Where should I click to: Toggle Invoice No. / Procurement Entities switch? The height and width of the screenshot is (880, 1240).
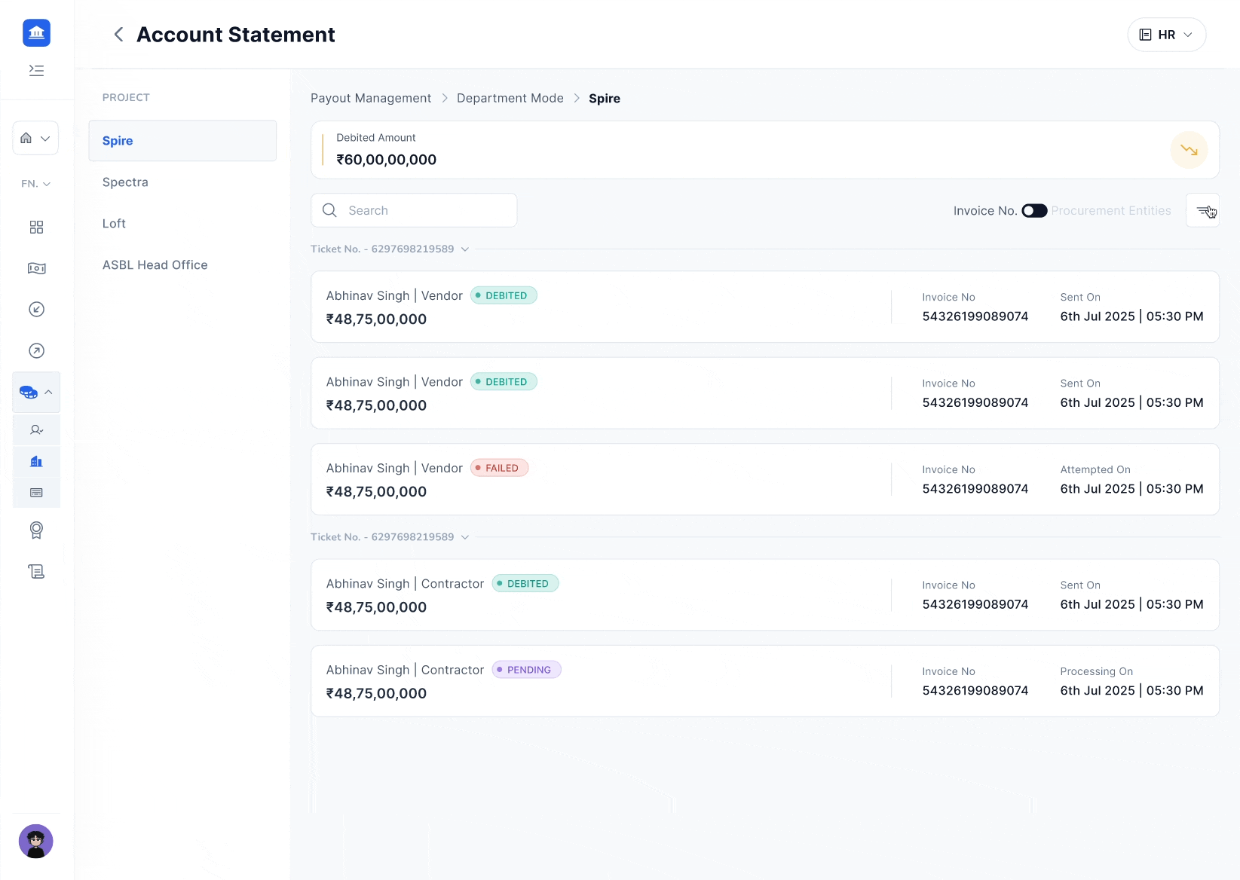pos(1034,211)
